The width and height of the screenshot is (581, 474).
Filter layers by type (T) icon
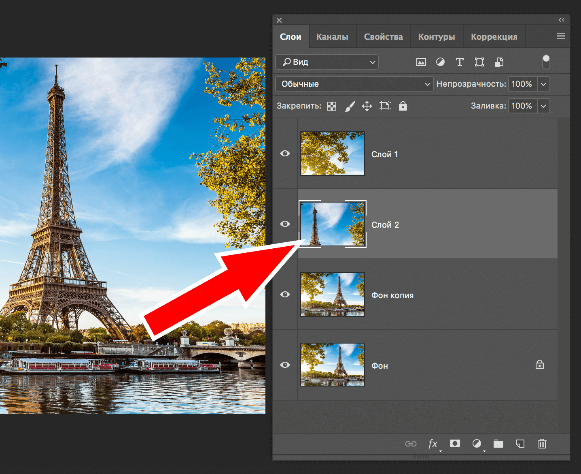pyautogui.click(x=460, y=62)
